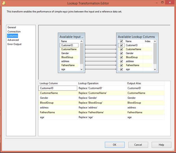Click the Lookup Operation column header
This screenshot has height=153, width=176.
point(102,83)
